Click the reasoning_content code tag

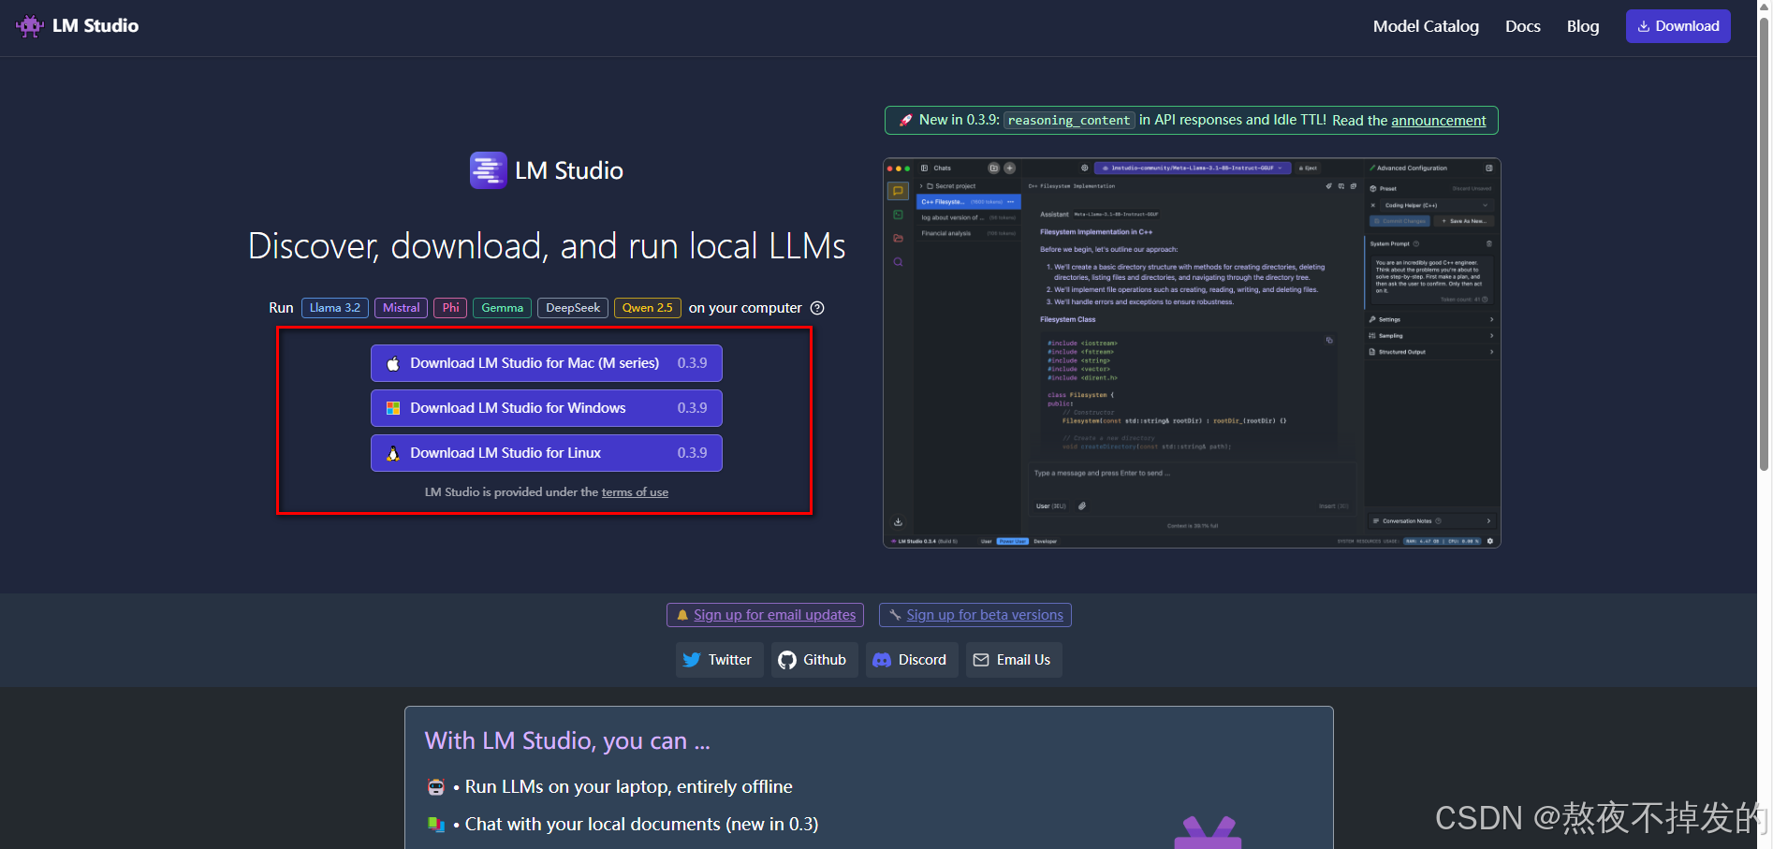(x=1069, y=121)
